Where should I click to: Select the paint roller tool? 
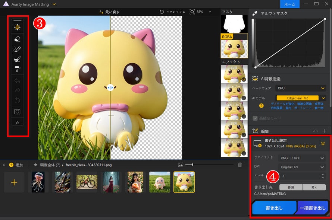(x=17, y=68)
